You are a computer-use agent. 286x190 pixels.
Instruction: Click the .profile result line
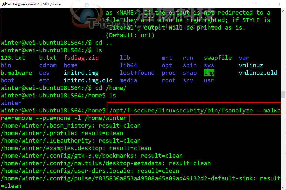[62, 133]
